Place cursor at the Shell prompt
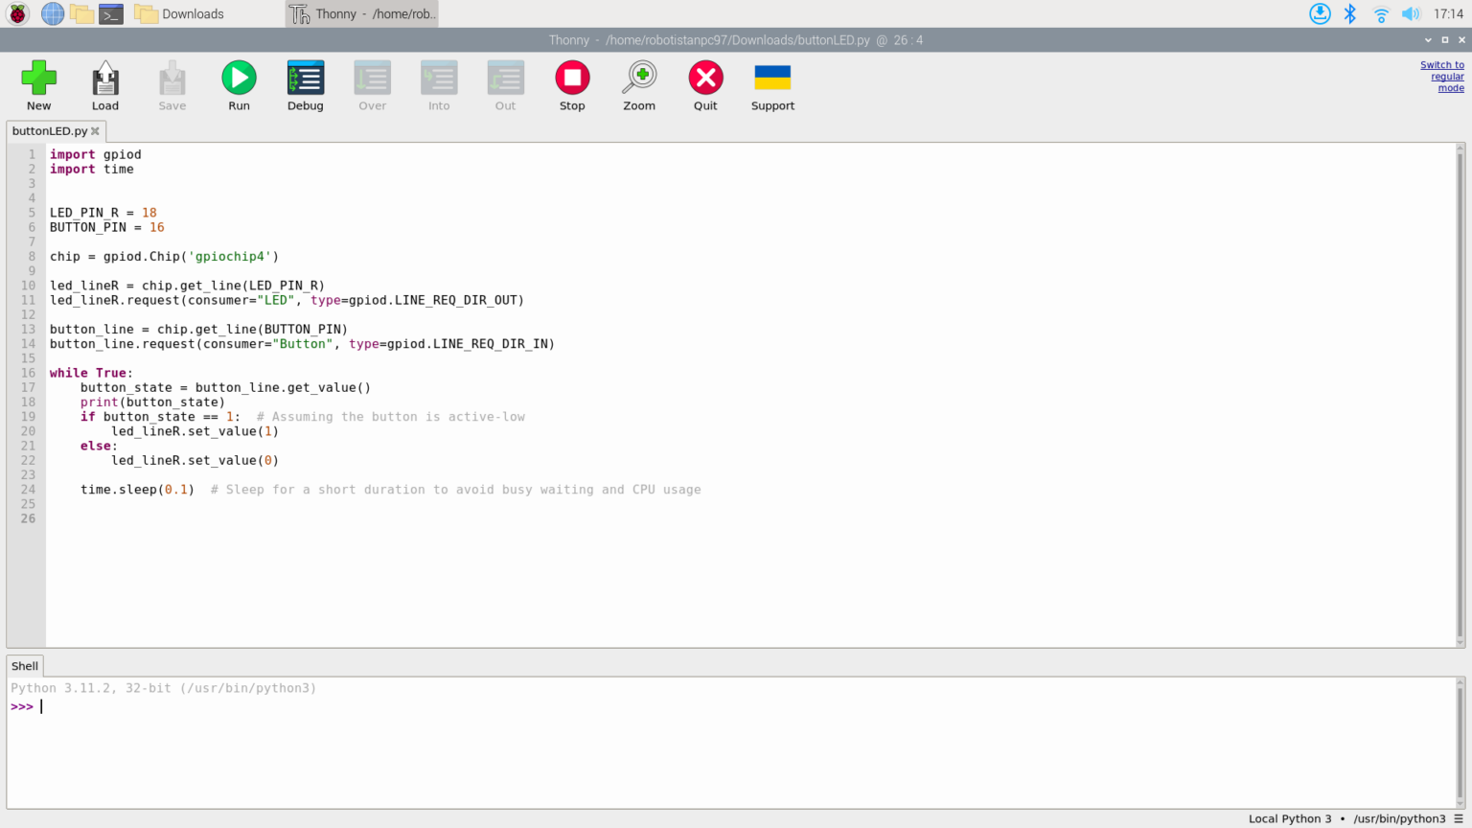Image resolution: width=1472 pixels, height=828 pixels. 38,706
